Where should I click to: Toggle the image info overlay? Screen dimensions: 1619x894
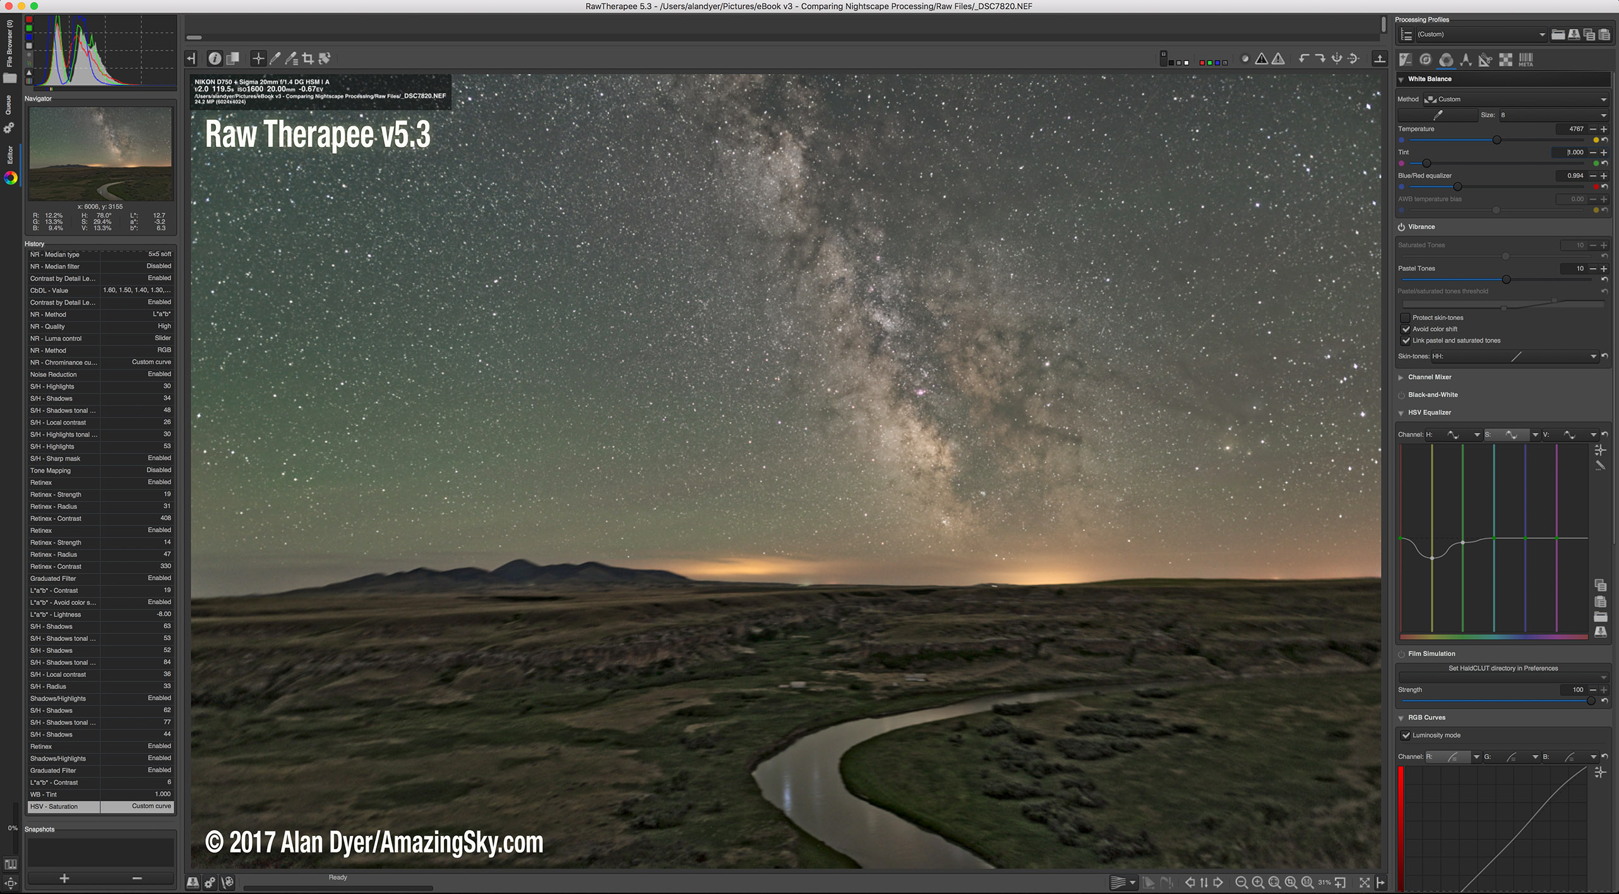pos(215,59)
